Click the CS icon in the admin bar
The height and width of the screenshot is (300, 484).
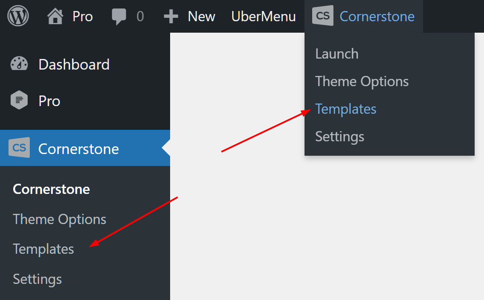322,16
